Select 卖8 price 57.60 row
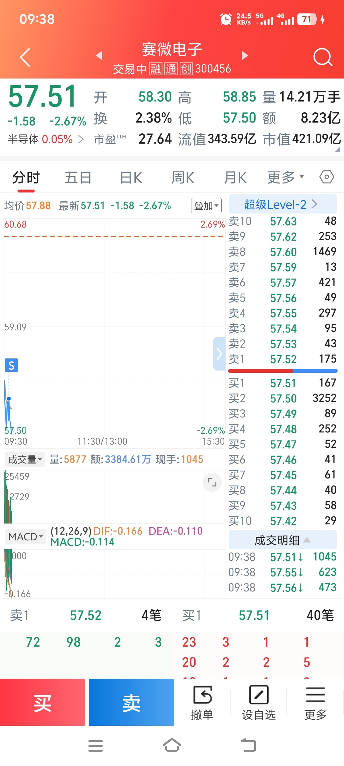 click(x=283, y=252)
